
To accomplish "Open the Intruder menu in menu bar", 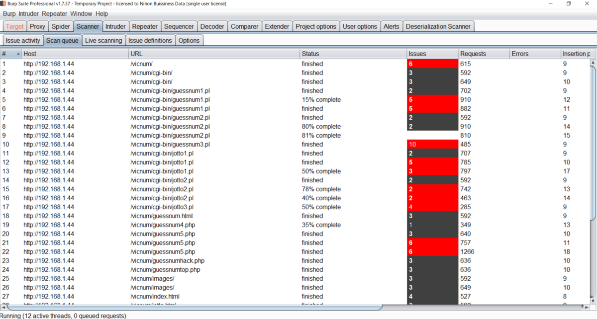I will 29,14.
